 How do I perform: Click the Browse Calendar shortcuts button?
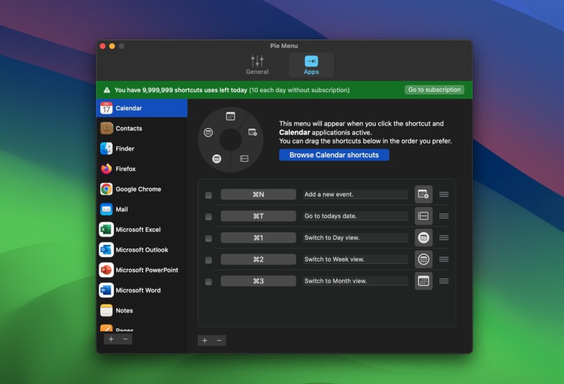pyautogui.click(x=334, y=155)
